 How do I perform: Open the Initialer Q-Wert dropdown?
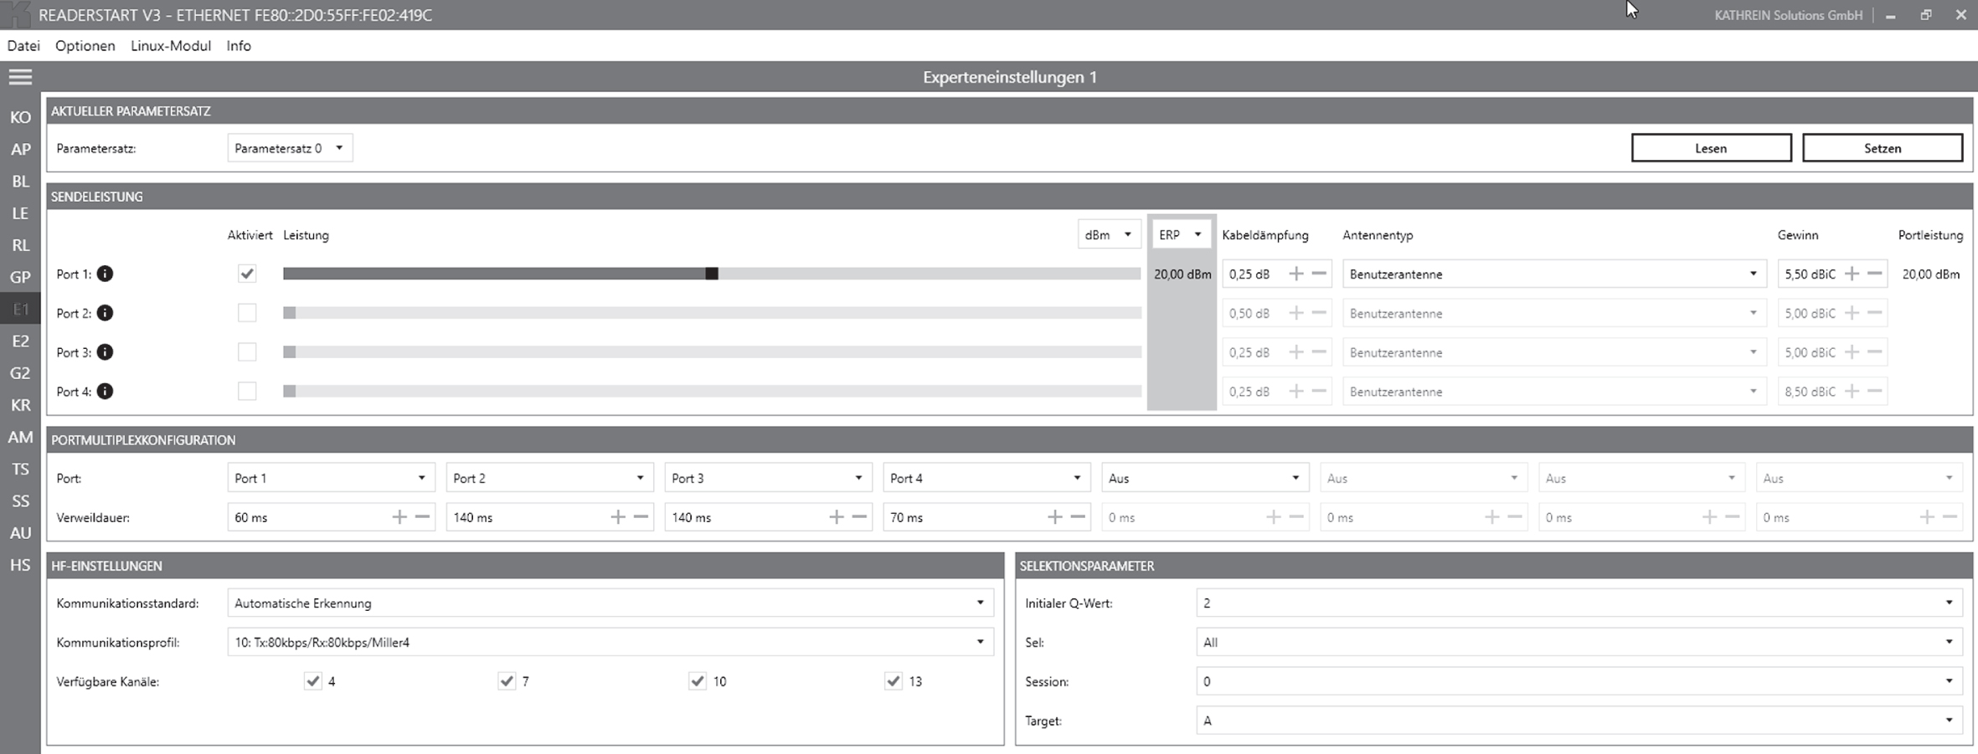(1579, 603)
